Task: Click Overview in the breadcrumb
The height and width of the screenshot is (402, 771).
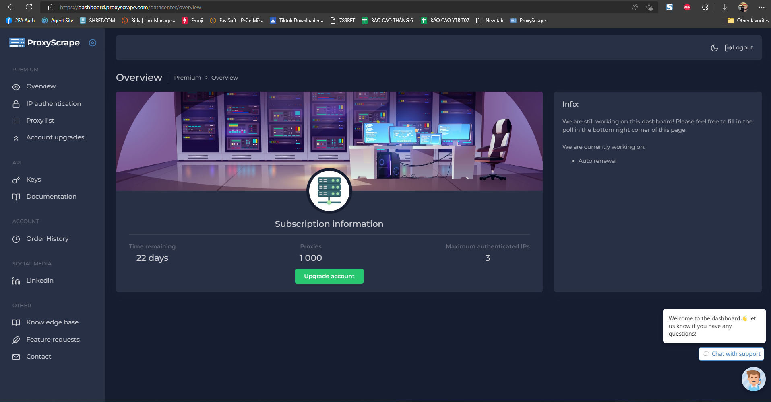Action: (x=225, y=78)
